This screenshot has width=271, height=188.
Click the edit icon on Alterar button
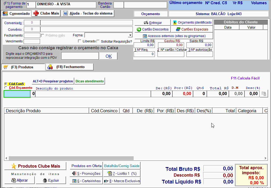click(x=14, y=180)
